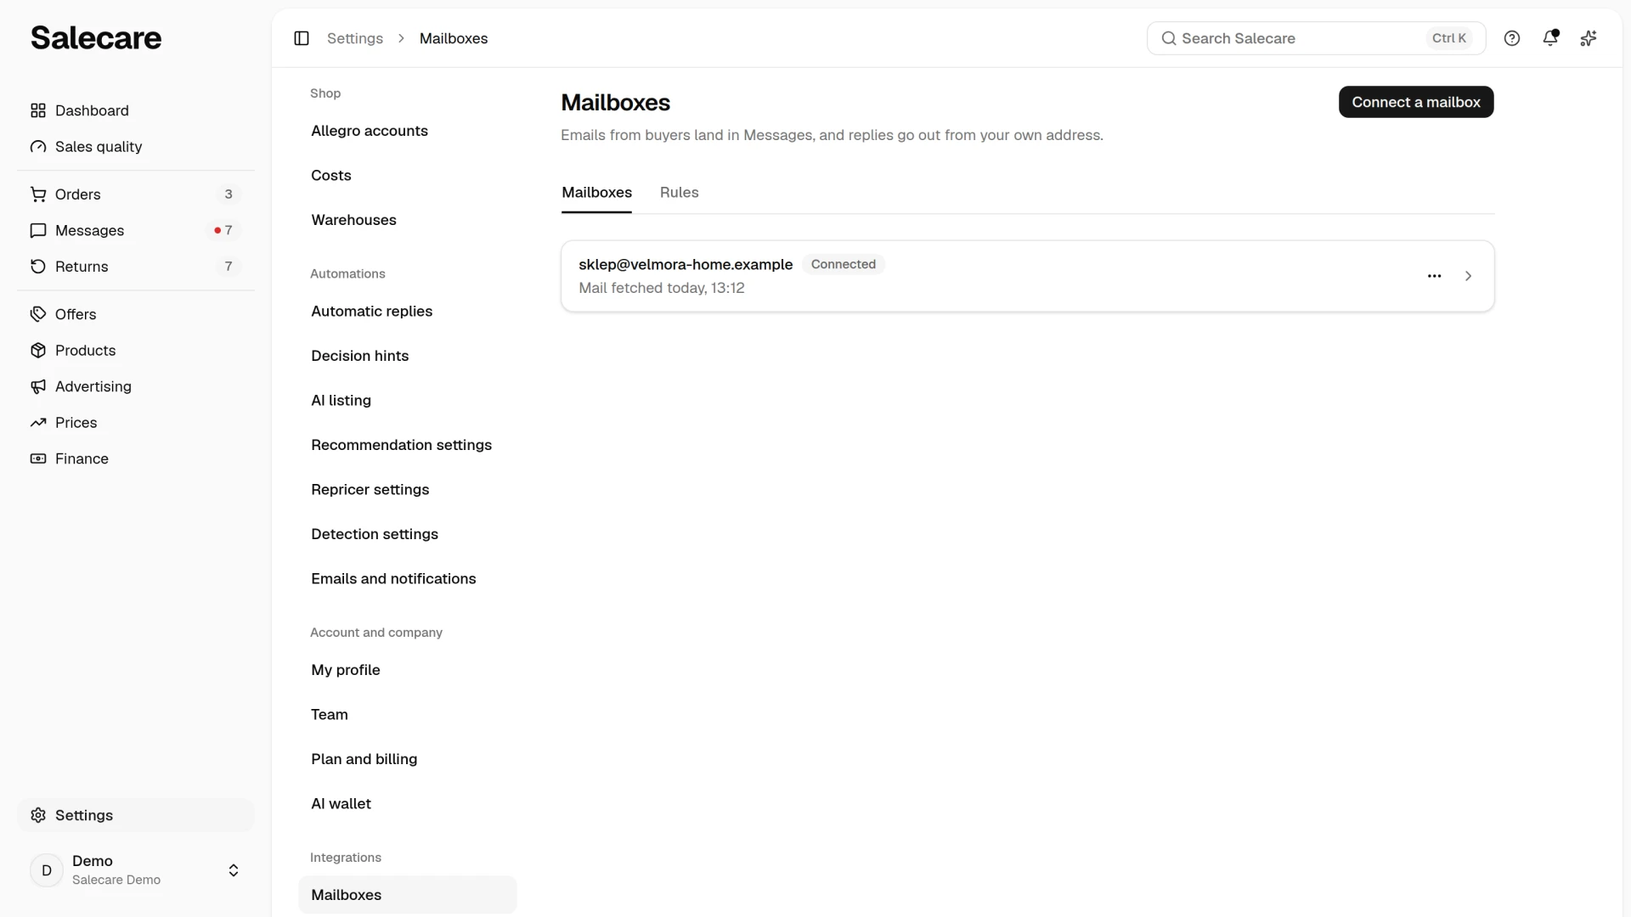
Task: Expand the Demo account switcher
Action: point(136,870)
